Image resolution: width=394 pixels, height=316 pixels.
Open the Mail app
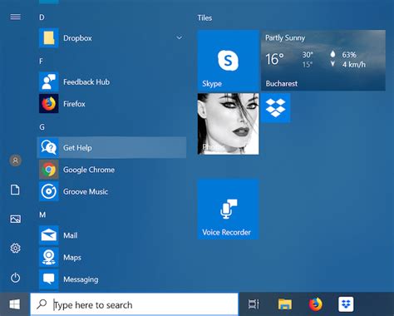click(x=111, y=235)
